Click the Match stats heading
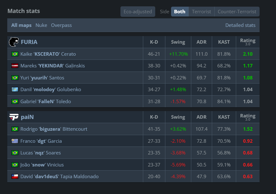Viewport: 276px width, 194px height. point(24,11)
